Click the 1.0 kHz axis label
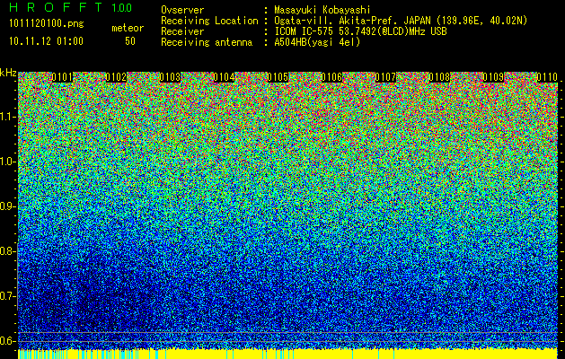Screen dimensions: 565x359 point(7,162)
